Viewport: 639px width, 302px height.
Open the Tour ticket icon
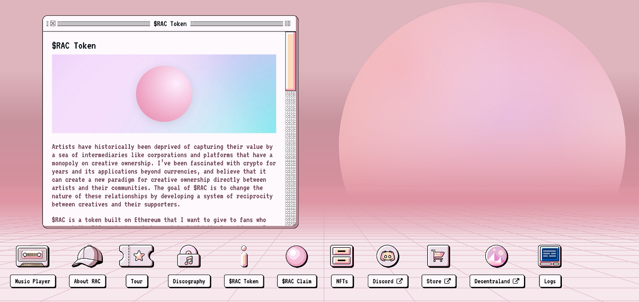(136, 256)
